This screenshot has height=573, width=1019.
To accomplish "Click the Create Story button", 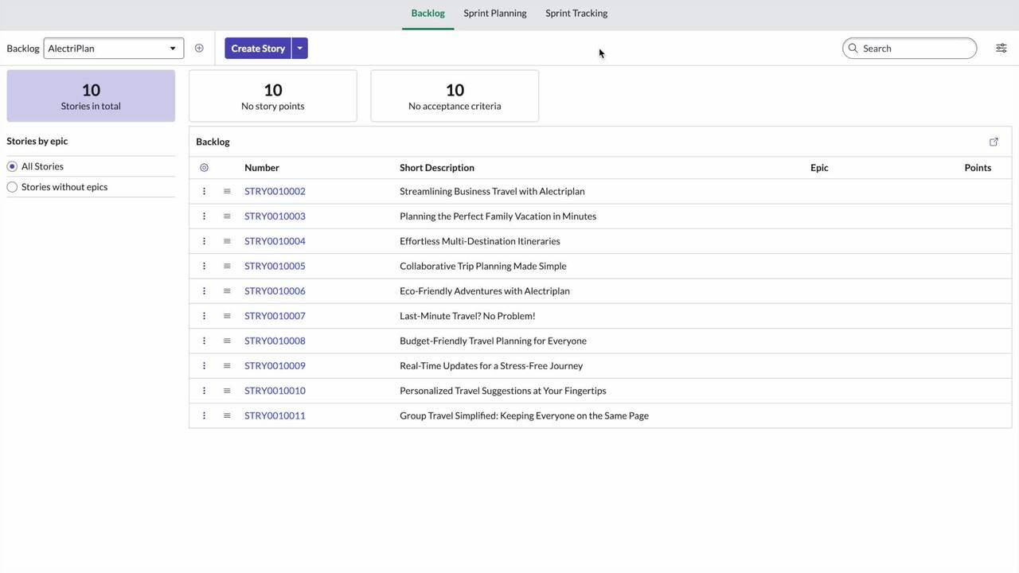I will (258, 48).
